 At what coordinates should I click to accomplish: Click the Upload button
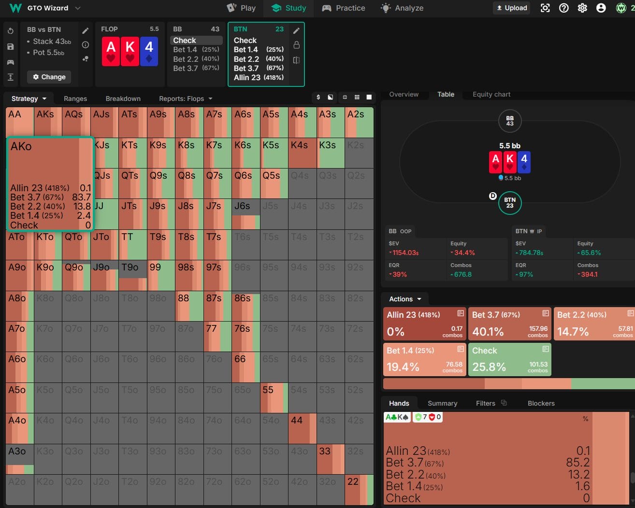(511, 8)
